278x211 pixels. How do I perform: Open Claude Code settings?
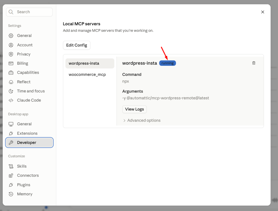click(29, 100)
